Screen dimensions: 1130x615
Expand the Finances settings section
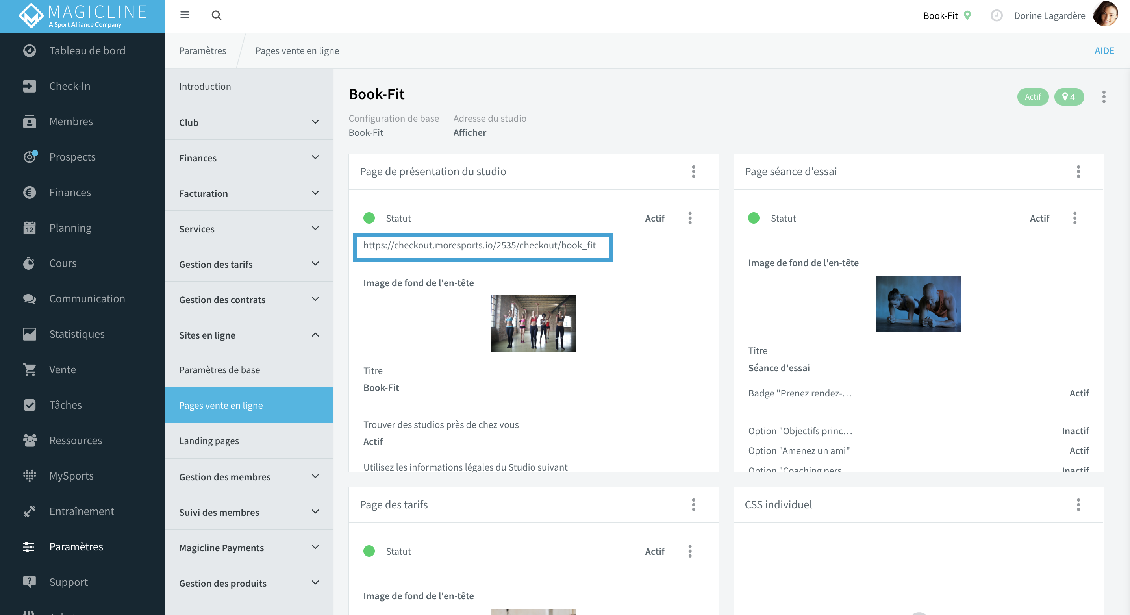pos(249,158)
